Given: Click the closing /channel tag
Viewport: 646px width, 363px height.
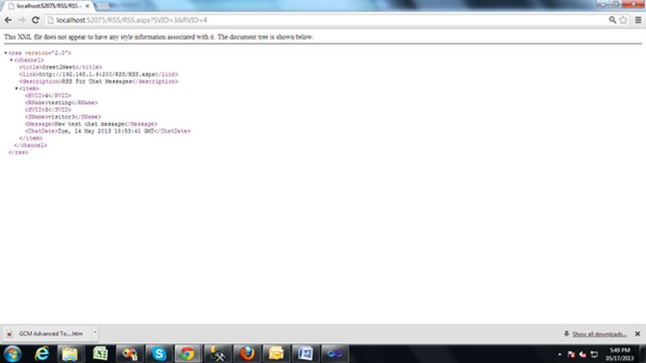Looking at the screenshot, I should (31, 145).
